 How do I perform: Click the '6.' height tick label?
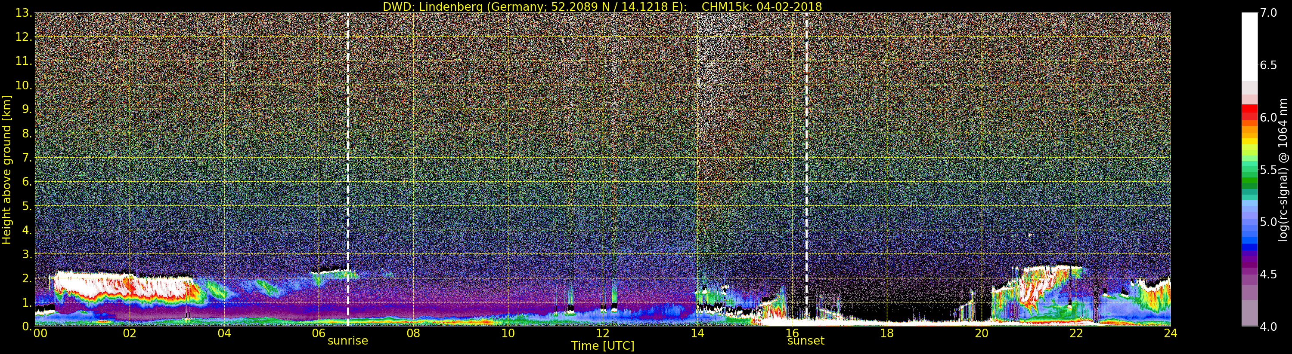tap(27, 181)
